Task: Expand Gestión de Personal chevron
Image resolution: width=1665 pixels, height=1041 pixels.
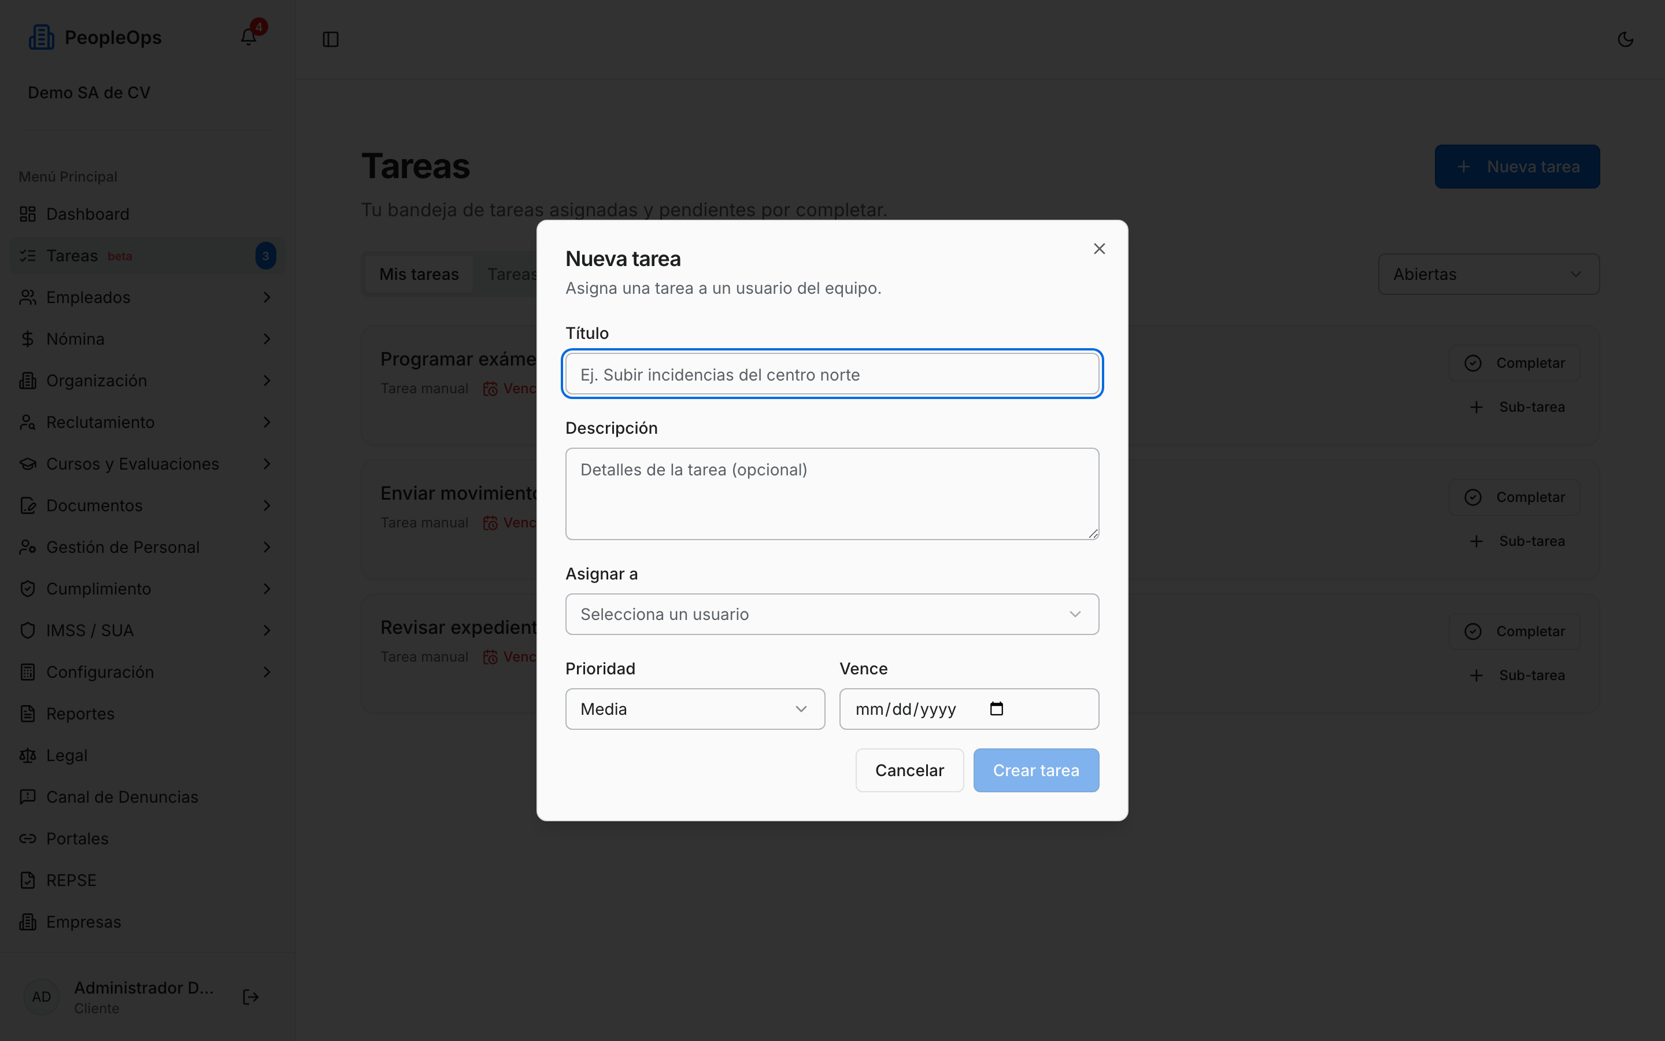Action: coord(267,547)
